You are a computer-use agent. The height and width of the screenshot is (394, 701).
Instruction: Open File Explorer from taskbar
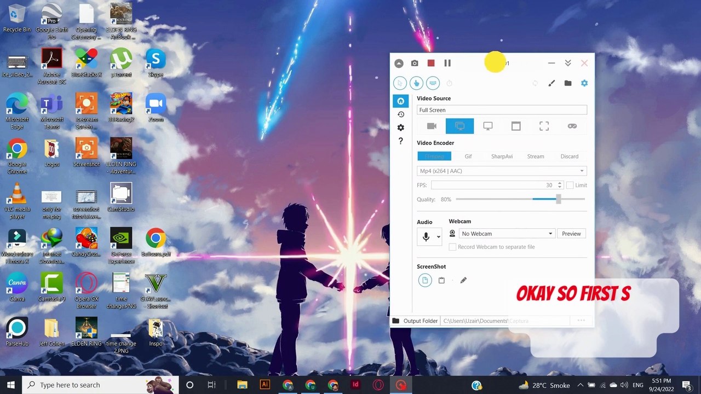[x=242, y=385]
